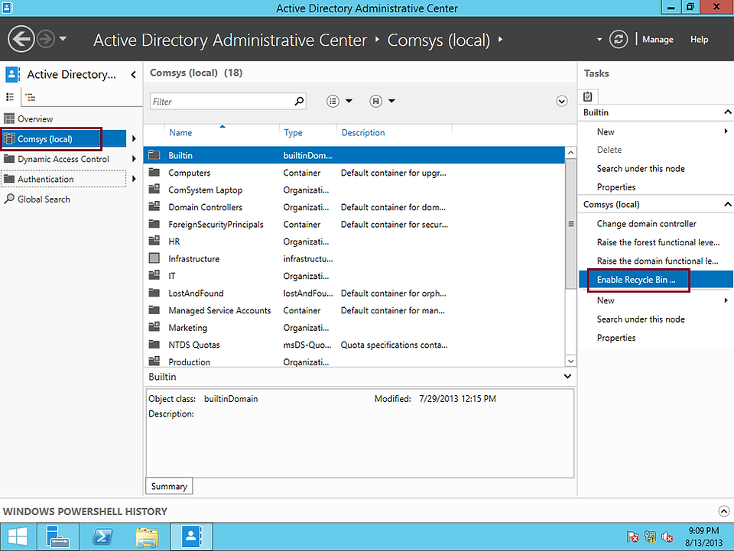Open the Help menu
Image resolution: width=734 pixels, height=551 pixels.
(699, 40)
